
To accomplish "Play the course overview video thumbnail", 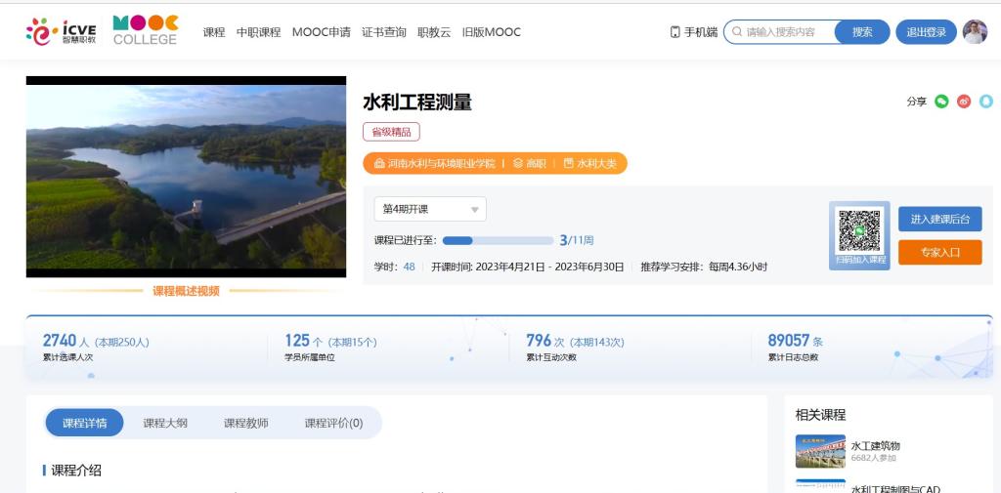I will [x=186, y=176].
